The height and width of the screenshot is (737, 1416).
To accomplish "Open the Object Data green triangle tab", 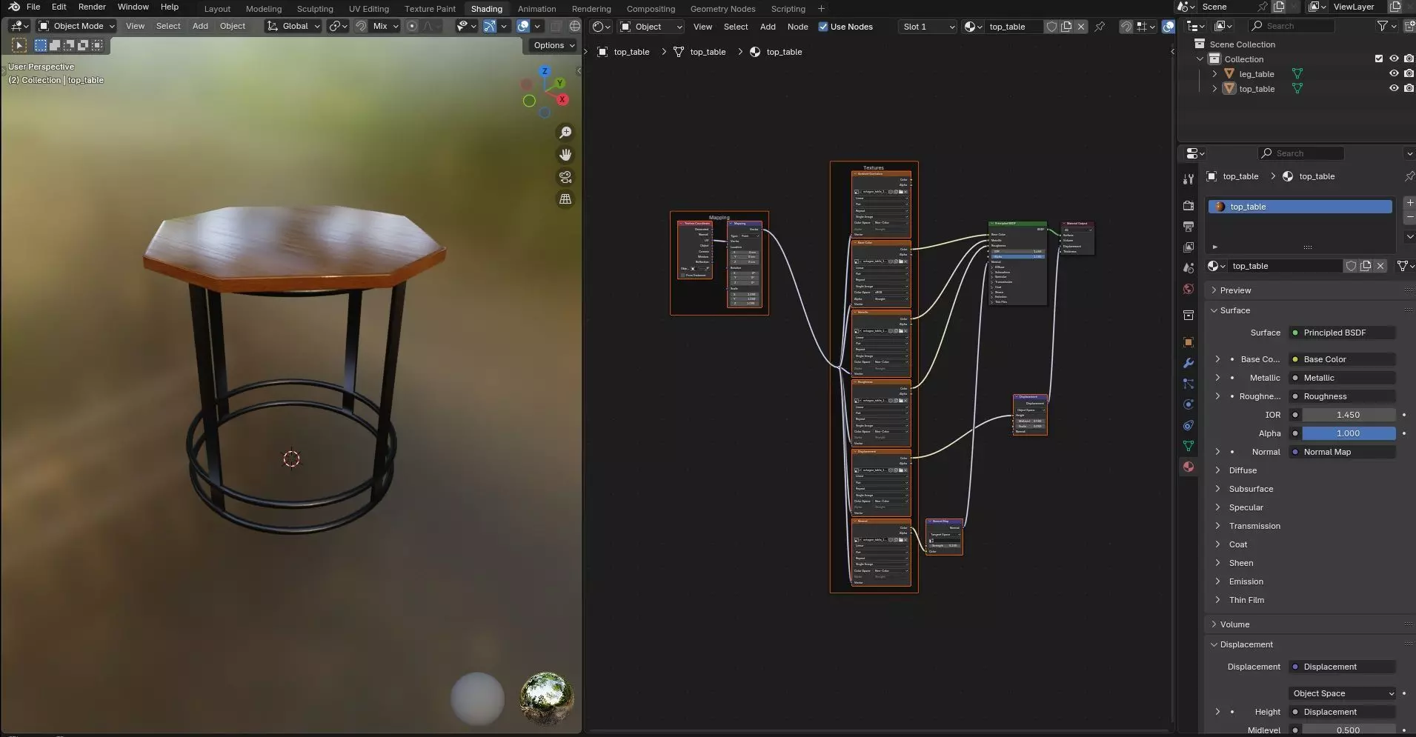I will (x=1189, y=446).
